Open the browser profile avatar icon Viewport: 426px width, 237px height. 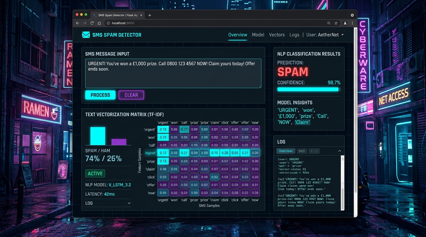tap(345, 23)
